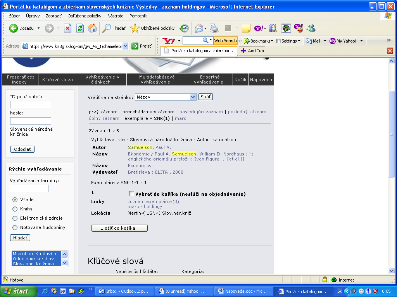Check the Vybrať do košíka checkbox
The image size is (397, 297).
click(x=131, y=194)
